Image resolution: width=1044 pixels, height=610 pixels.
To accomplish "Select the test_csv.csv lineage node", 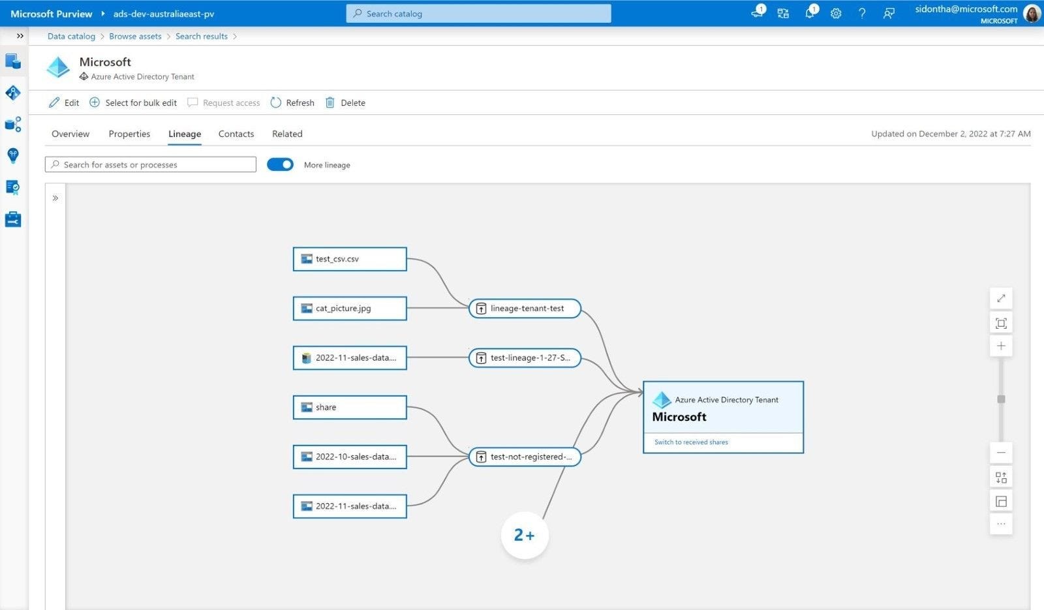I will 350,259.
